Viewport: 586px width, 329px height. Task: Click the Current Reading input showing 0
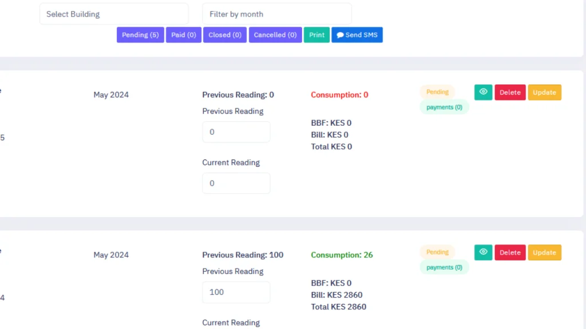point(236,183)
